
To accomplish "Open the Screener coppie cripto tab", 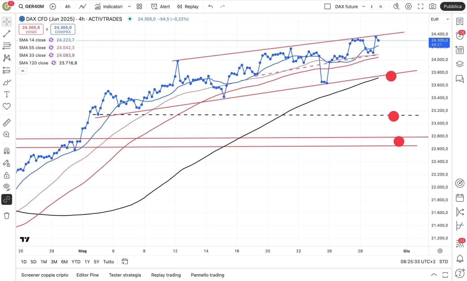I will pos(45,275).
